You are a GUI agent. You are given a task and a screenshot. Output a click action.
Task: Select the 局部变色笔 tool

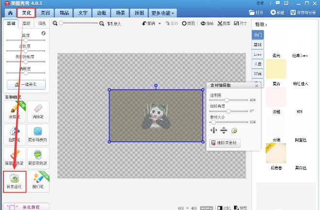(x=38, y=158)
